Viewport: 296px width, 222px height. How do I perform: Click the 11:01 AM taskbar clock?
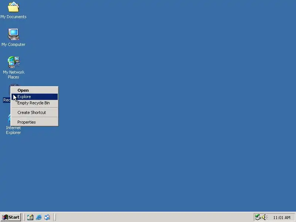[282, 218]
